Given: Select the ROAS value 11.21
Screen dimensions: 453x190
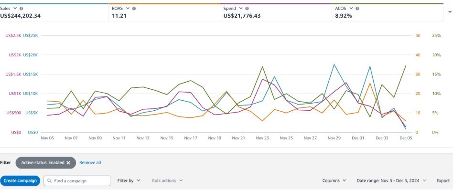Looking at the screenshot, I should tap(119, 16).
